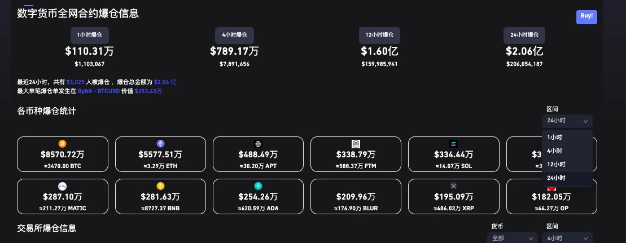This screenshot has height=243, width=626.
Task: Pick the 4小时 interval option
Action: [x=555, y=151]
